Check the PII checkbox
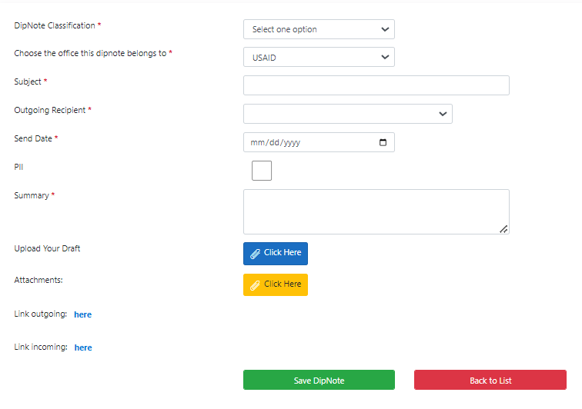 (x=262, y=171)
